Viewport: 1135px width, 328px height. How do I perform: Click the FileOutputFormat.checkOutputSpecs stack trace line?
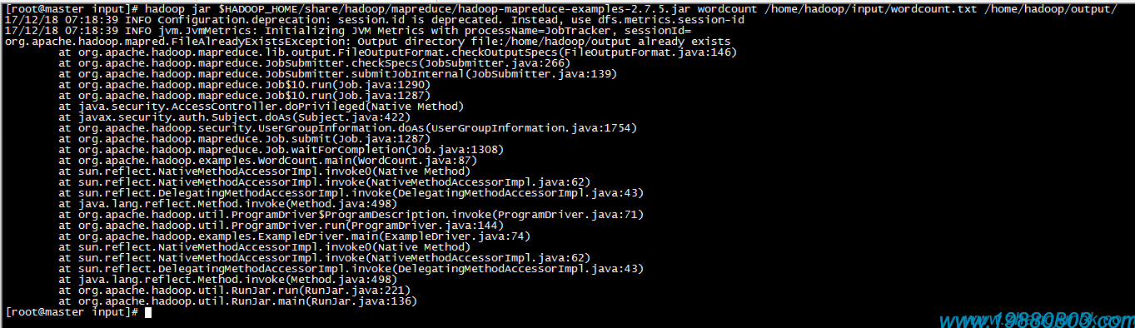[x=398, y=52]
